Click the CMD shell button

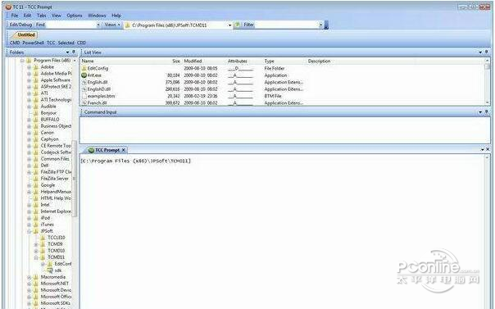[x=15, y=43]
